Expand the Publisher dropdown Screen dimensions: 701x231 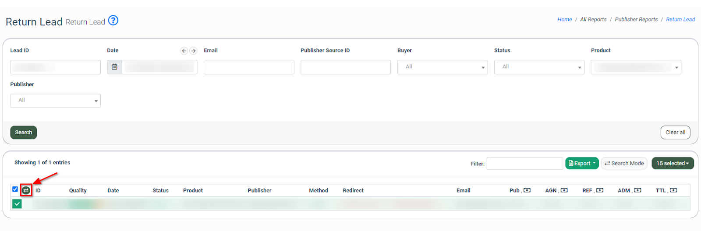(55, 101)
